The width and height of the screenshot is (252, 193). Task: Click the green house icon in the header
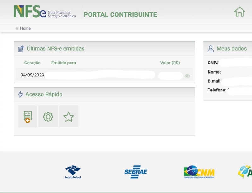(x=239, y=12)
